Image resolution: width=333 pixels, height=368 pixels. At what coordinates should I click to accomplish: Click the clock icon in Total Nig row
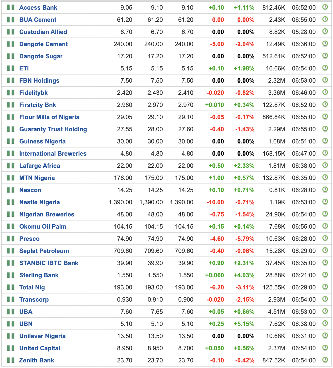tap(325, 287)
